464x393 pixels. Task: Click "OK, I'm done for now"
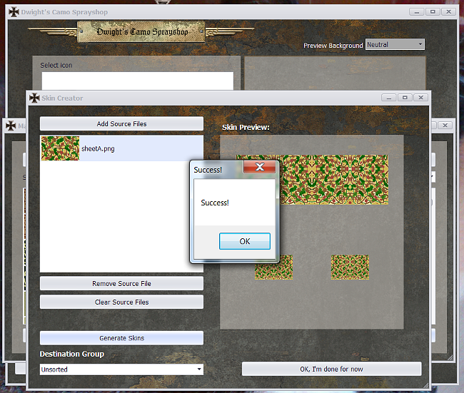pyautogui.click(x=331, y=369)
